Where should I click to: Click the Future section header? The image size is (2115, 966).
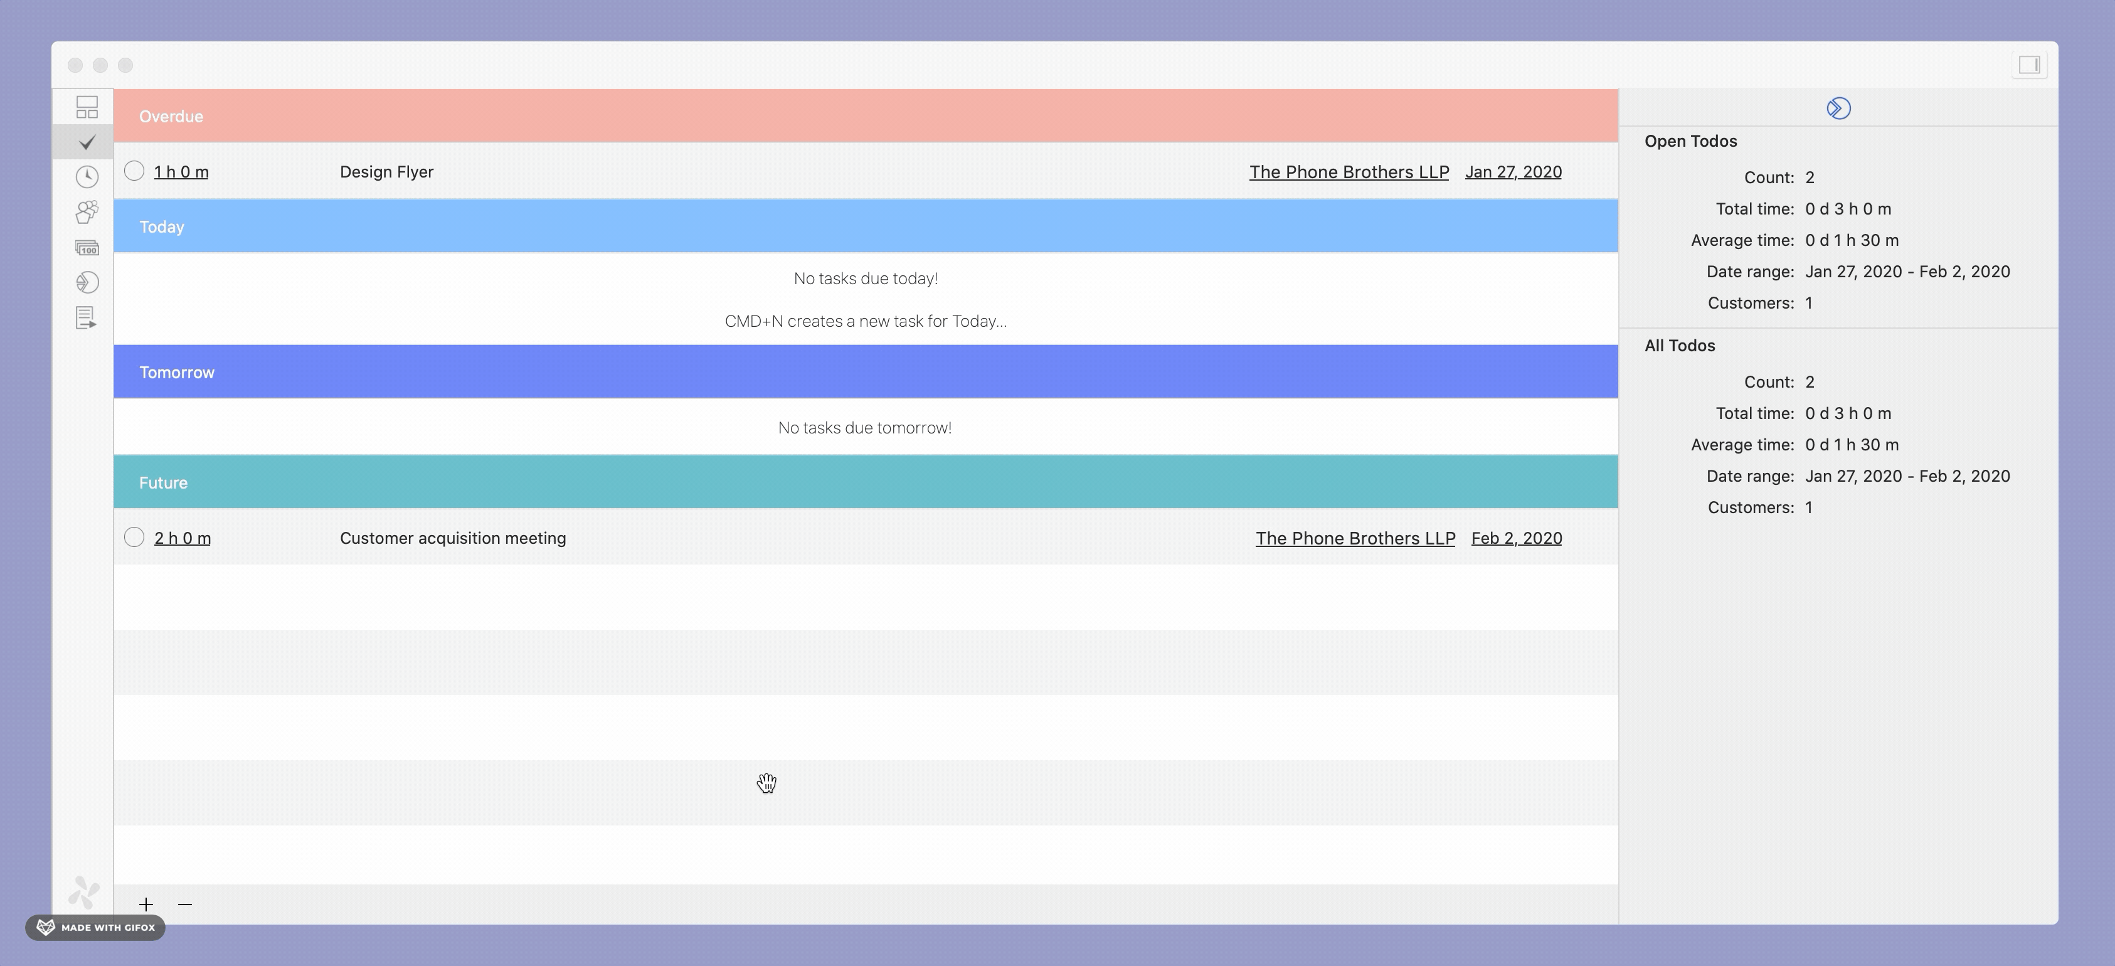(866, 482)
